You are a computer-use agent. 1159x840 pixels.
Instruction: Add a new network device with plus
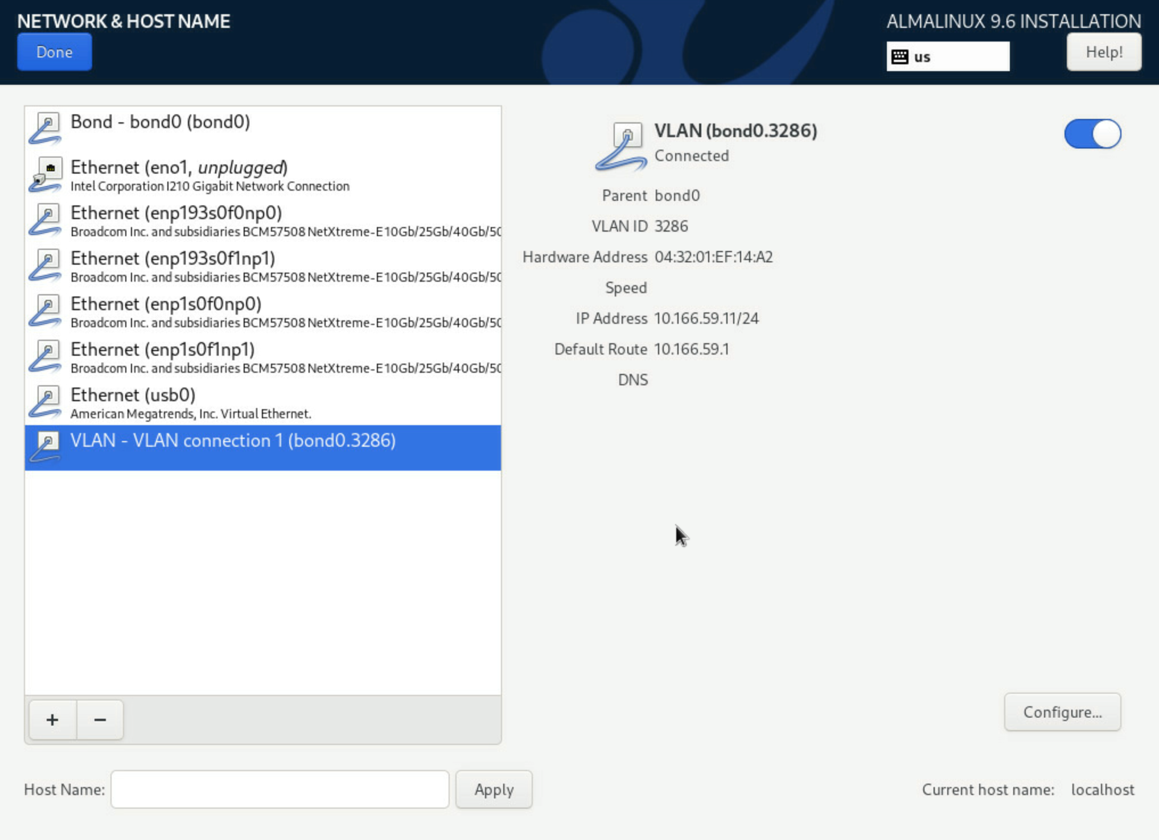click(x=52, y=720)
